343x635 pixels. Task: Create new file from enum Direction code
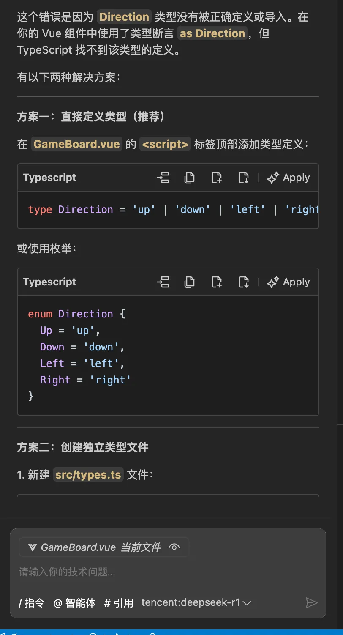(x=217, y=282)
